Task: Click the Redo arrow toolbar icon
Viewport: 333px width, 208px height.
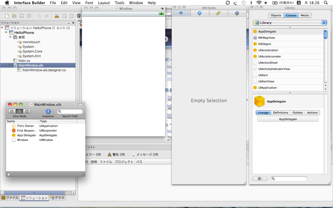Action: (x=47, y=16)
